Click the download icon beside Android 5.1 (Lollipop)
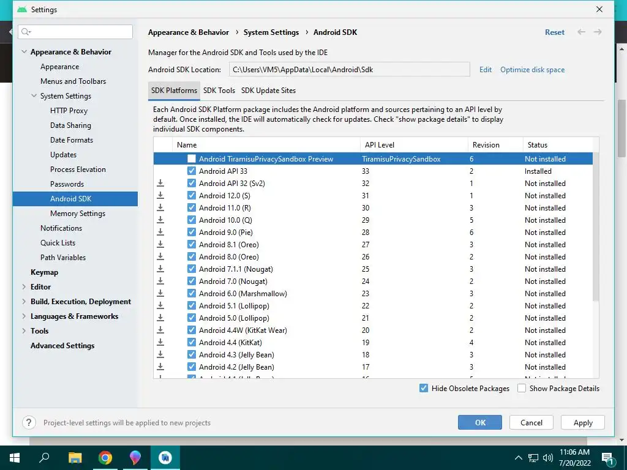The width and height of the screenshot is (627, 470). click(x=160, y=306)
